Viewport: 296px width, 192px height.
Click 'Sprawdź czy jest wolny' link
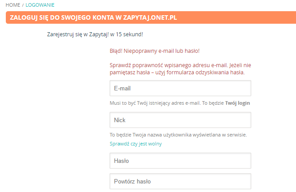[135, 144]
